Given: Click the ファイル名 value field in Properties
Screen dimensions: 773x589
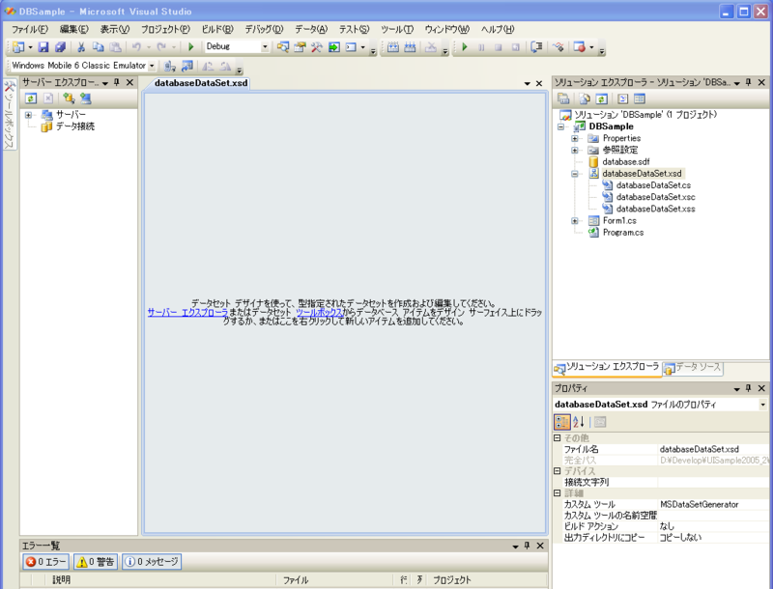Looking at the screenshot, I should point(713,449).
